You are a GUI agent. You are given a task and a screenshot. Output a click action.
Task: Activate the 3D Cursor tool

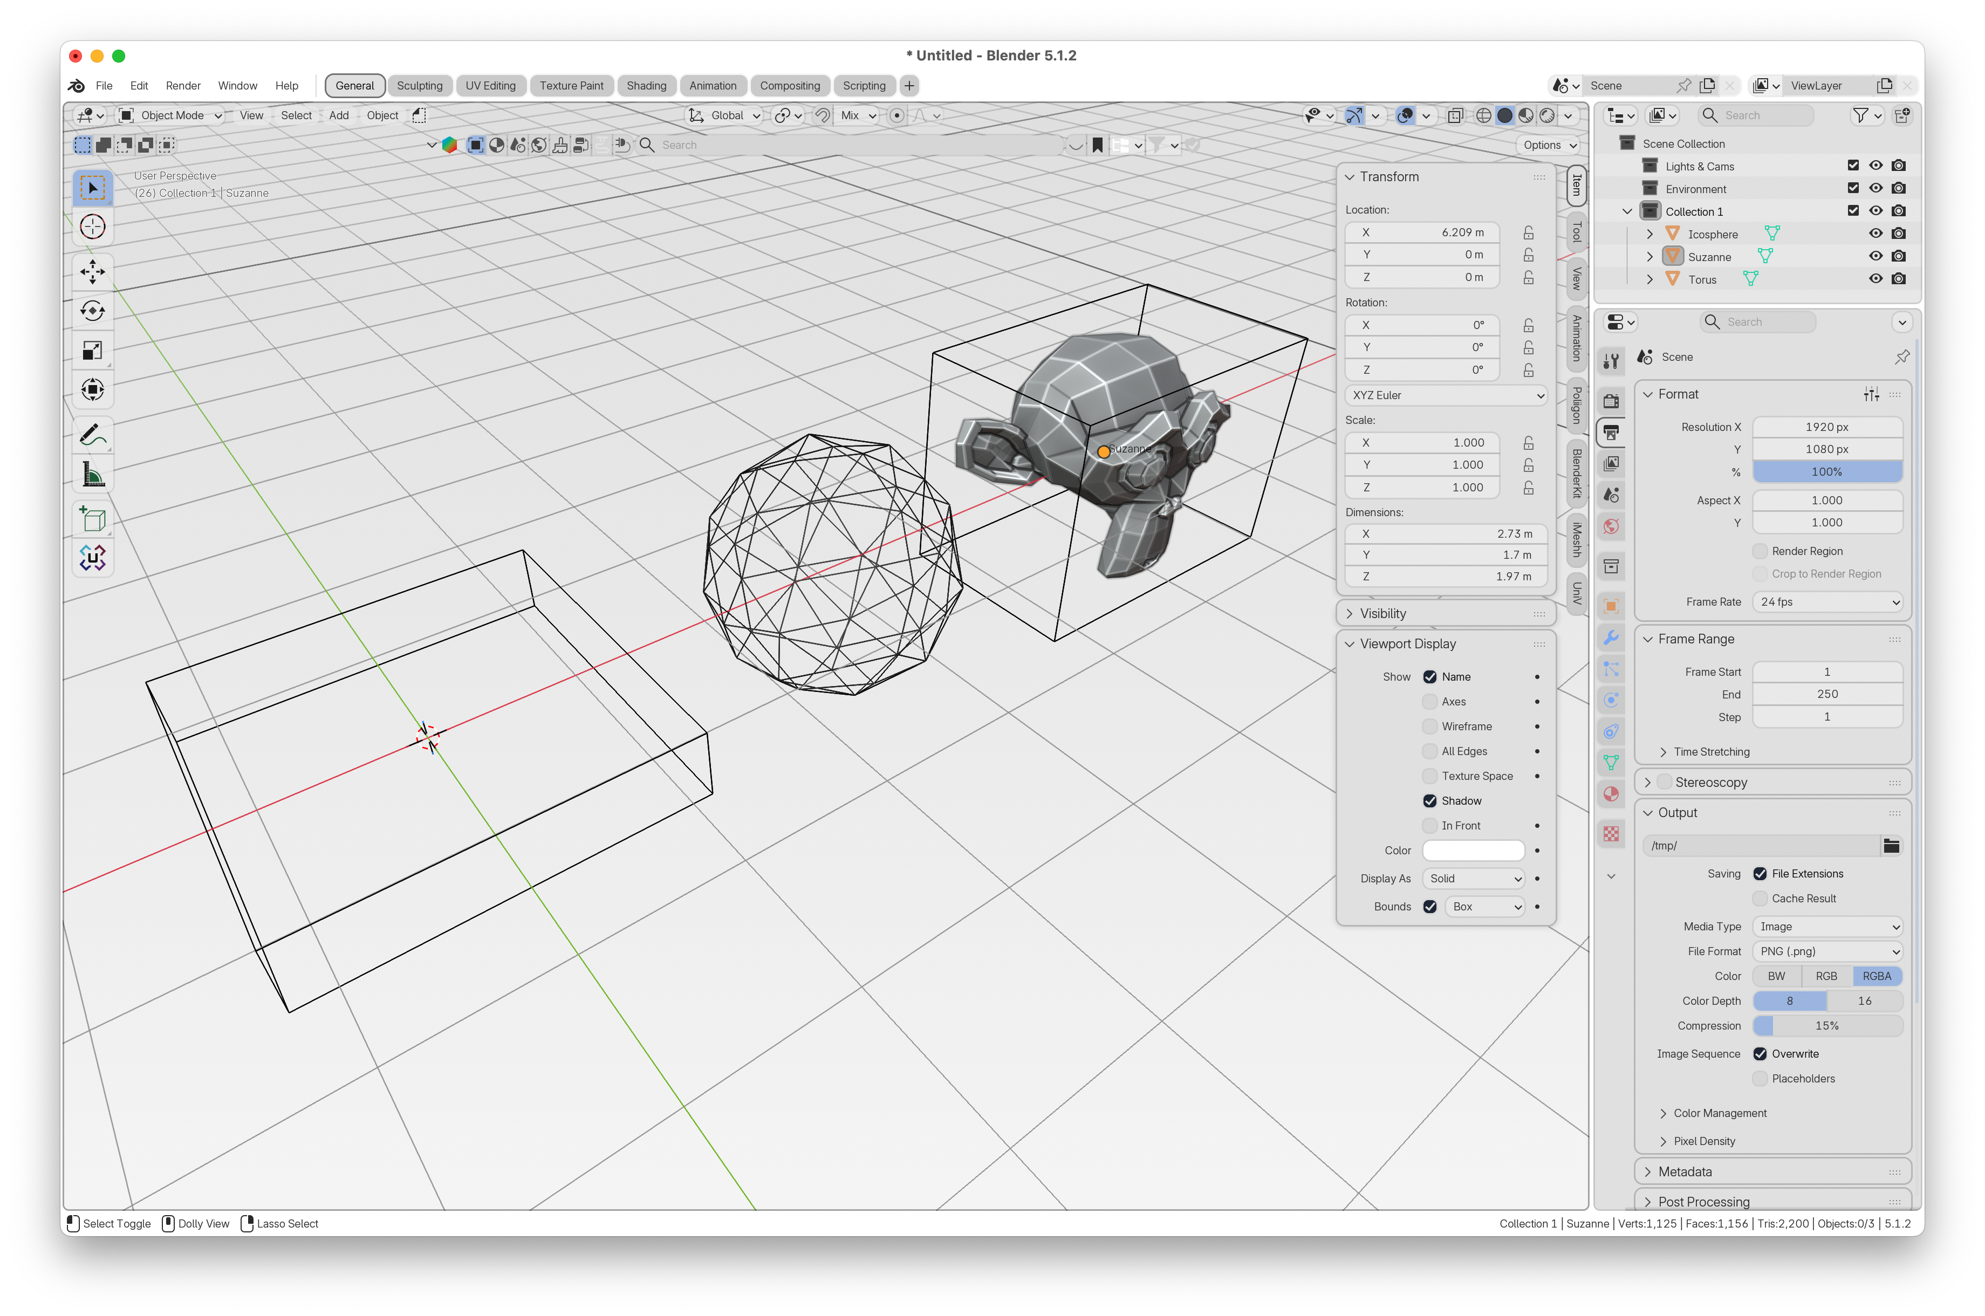[x=92, y=227]
